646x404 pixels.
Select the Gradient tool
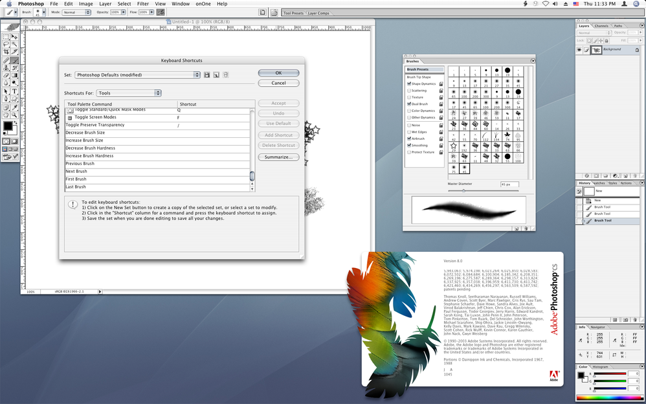click(x=14, y=76)
